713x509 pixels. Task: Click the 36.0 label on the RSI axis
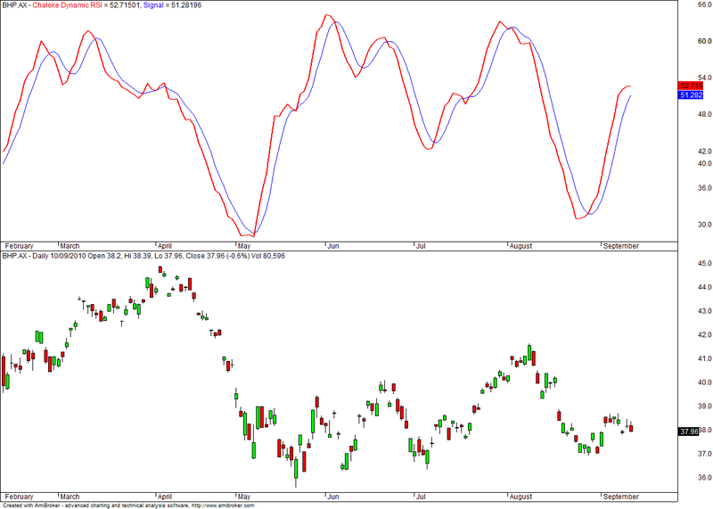click(704, 188)
